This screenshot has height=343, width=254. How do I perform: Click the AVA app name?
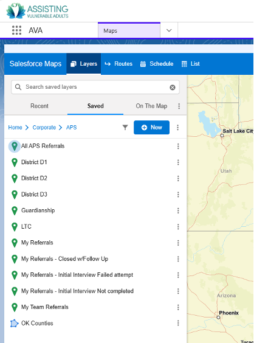36,30
